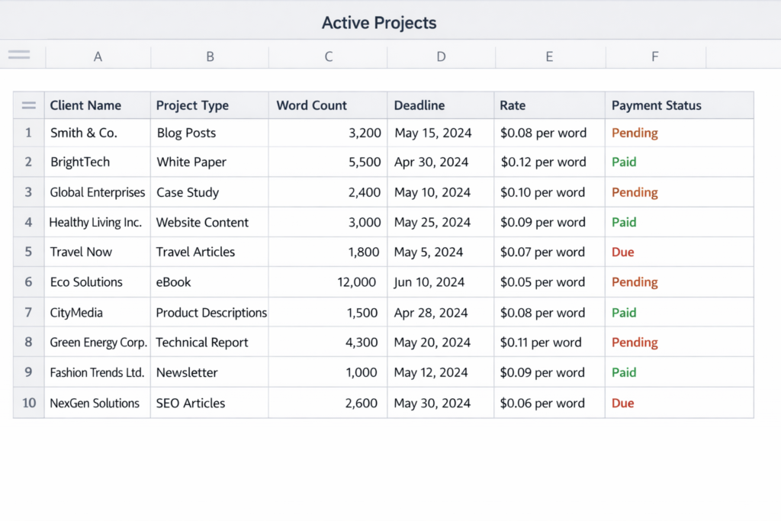The image size is (781, 521).
Task: Click the $0.12 per word rate cell
Action: (543, 162)
